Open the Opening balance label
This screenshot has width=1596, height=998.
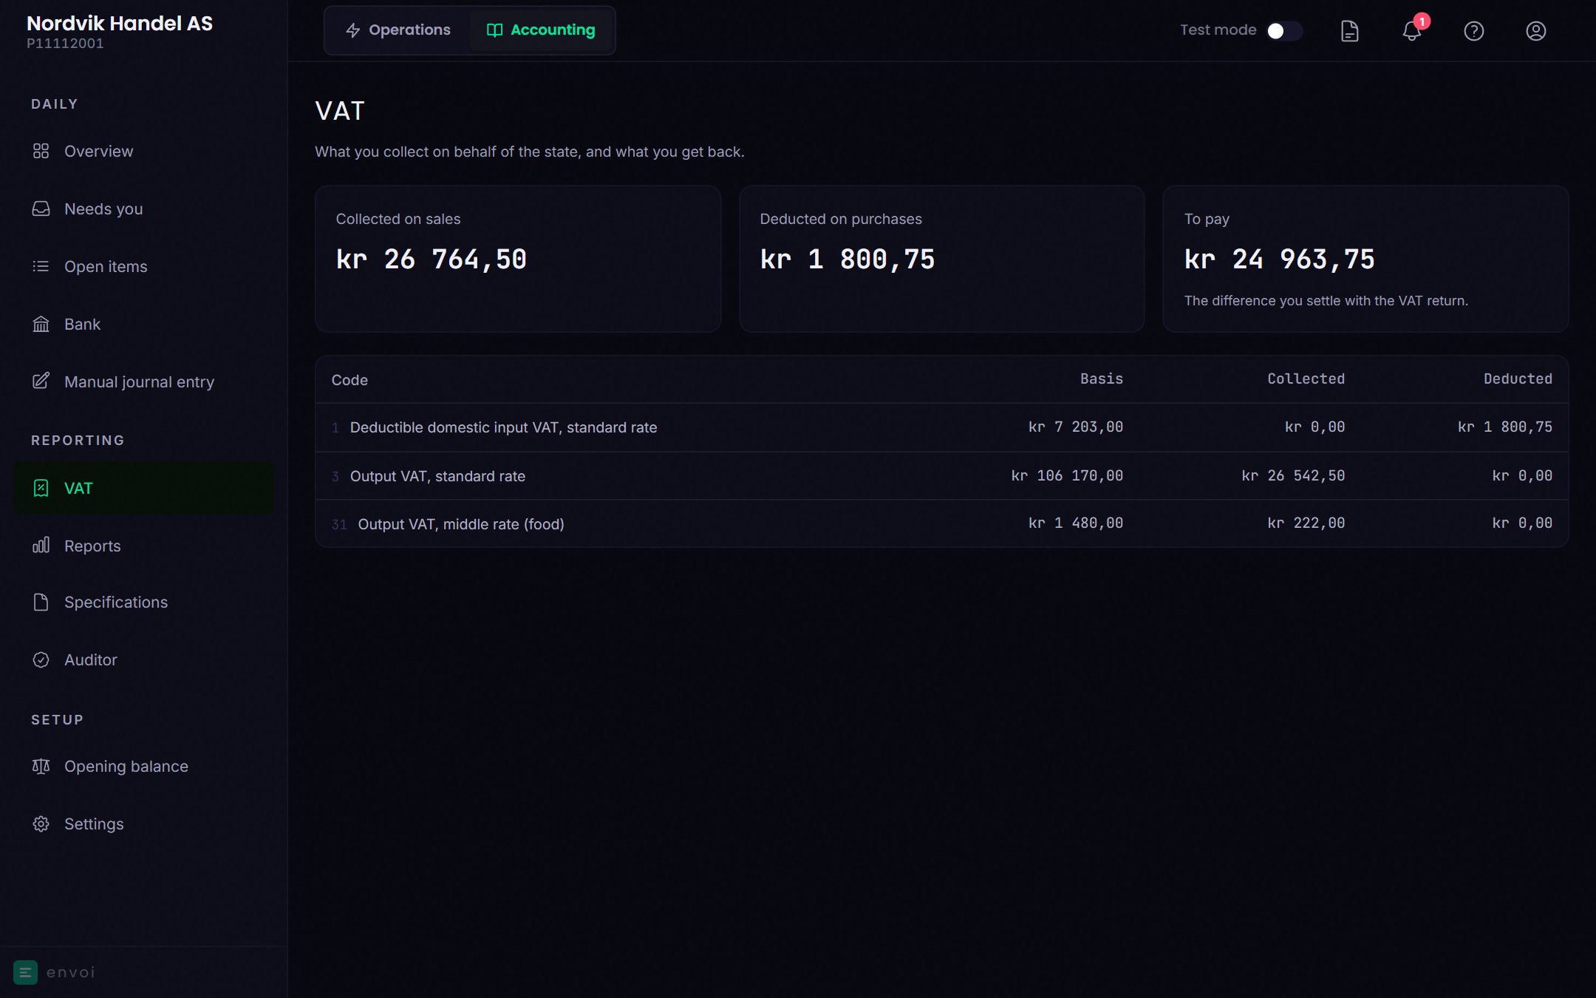126,766
